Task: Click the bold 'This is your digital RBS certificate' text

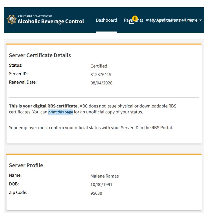Action: point(44,106)
